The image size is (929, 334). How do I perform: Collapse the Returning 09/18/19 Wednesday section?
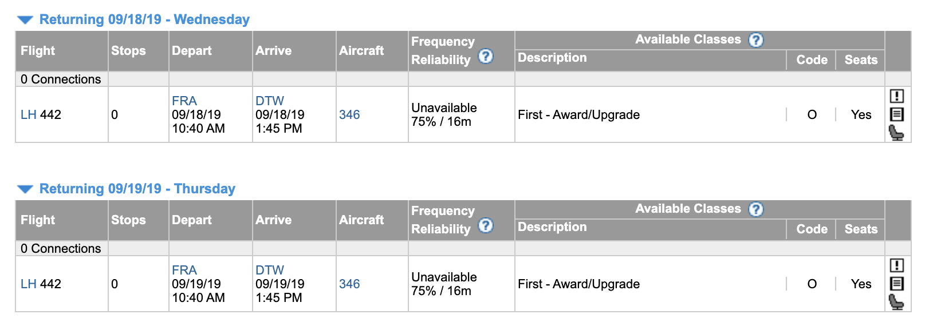[25, 19]
